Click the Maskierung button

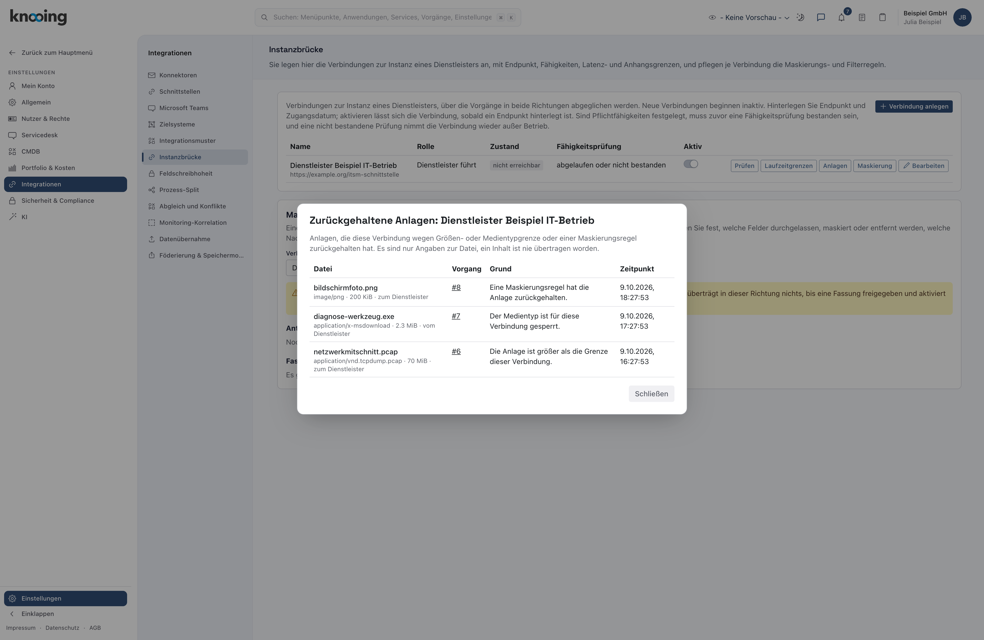coord(874,166)
